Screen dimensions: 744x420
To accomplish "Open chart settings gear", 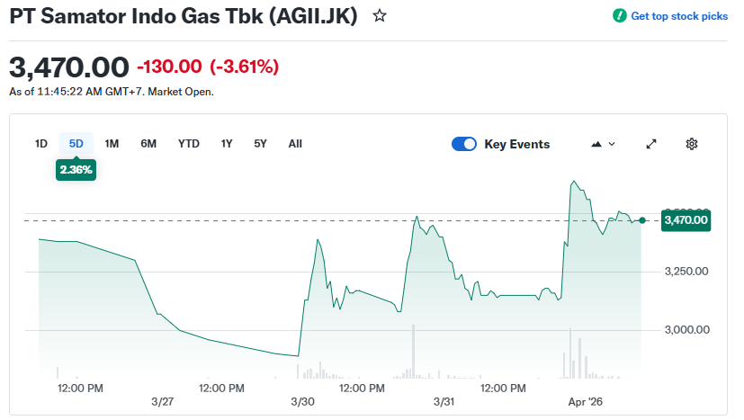I will click(692, 144).
